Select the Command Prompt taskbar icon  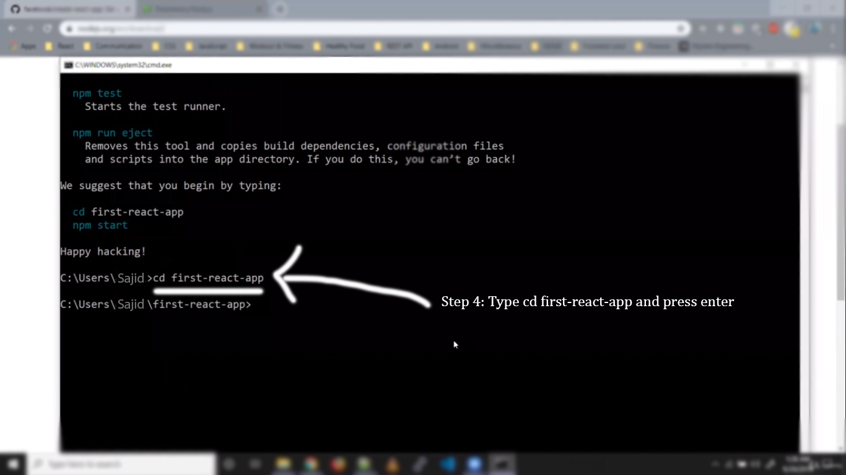502,464
